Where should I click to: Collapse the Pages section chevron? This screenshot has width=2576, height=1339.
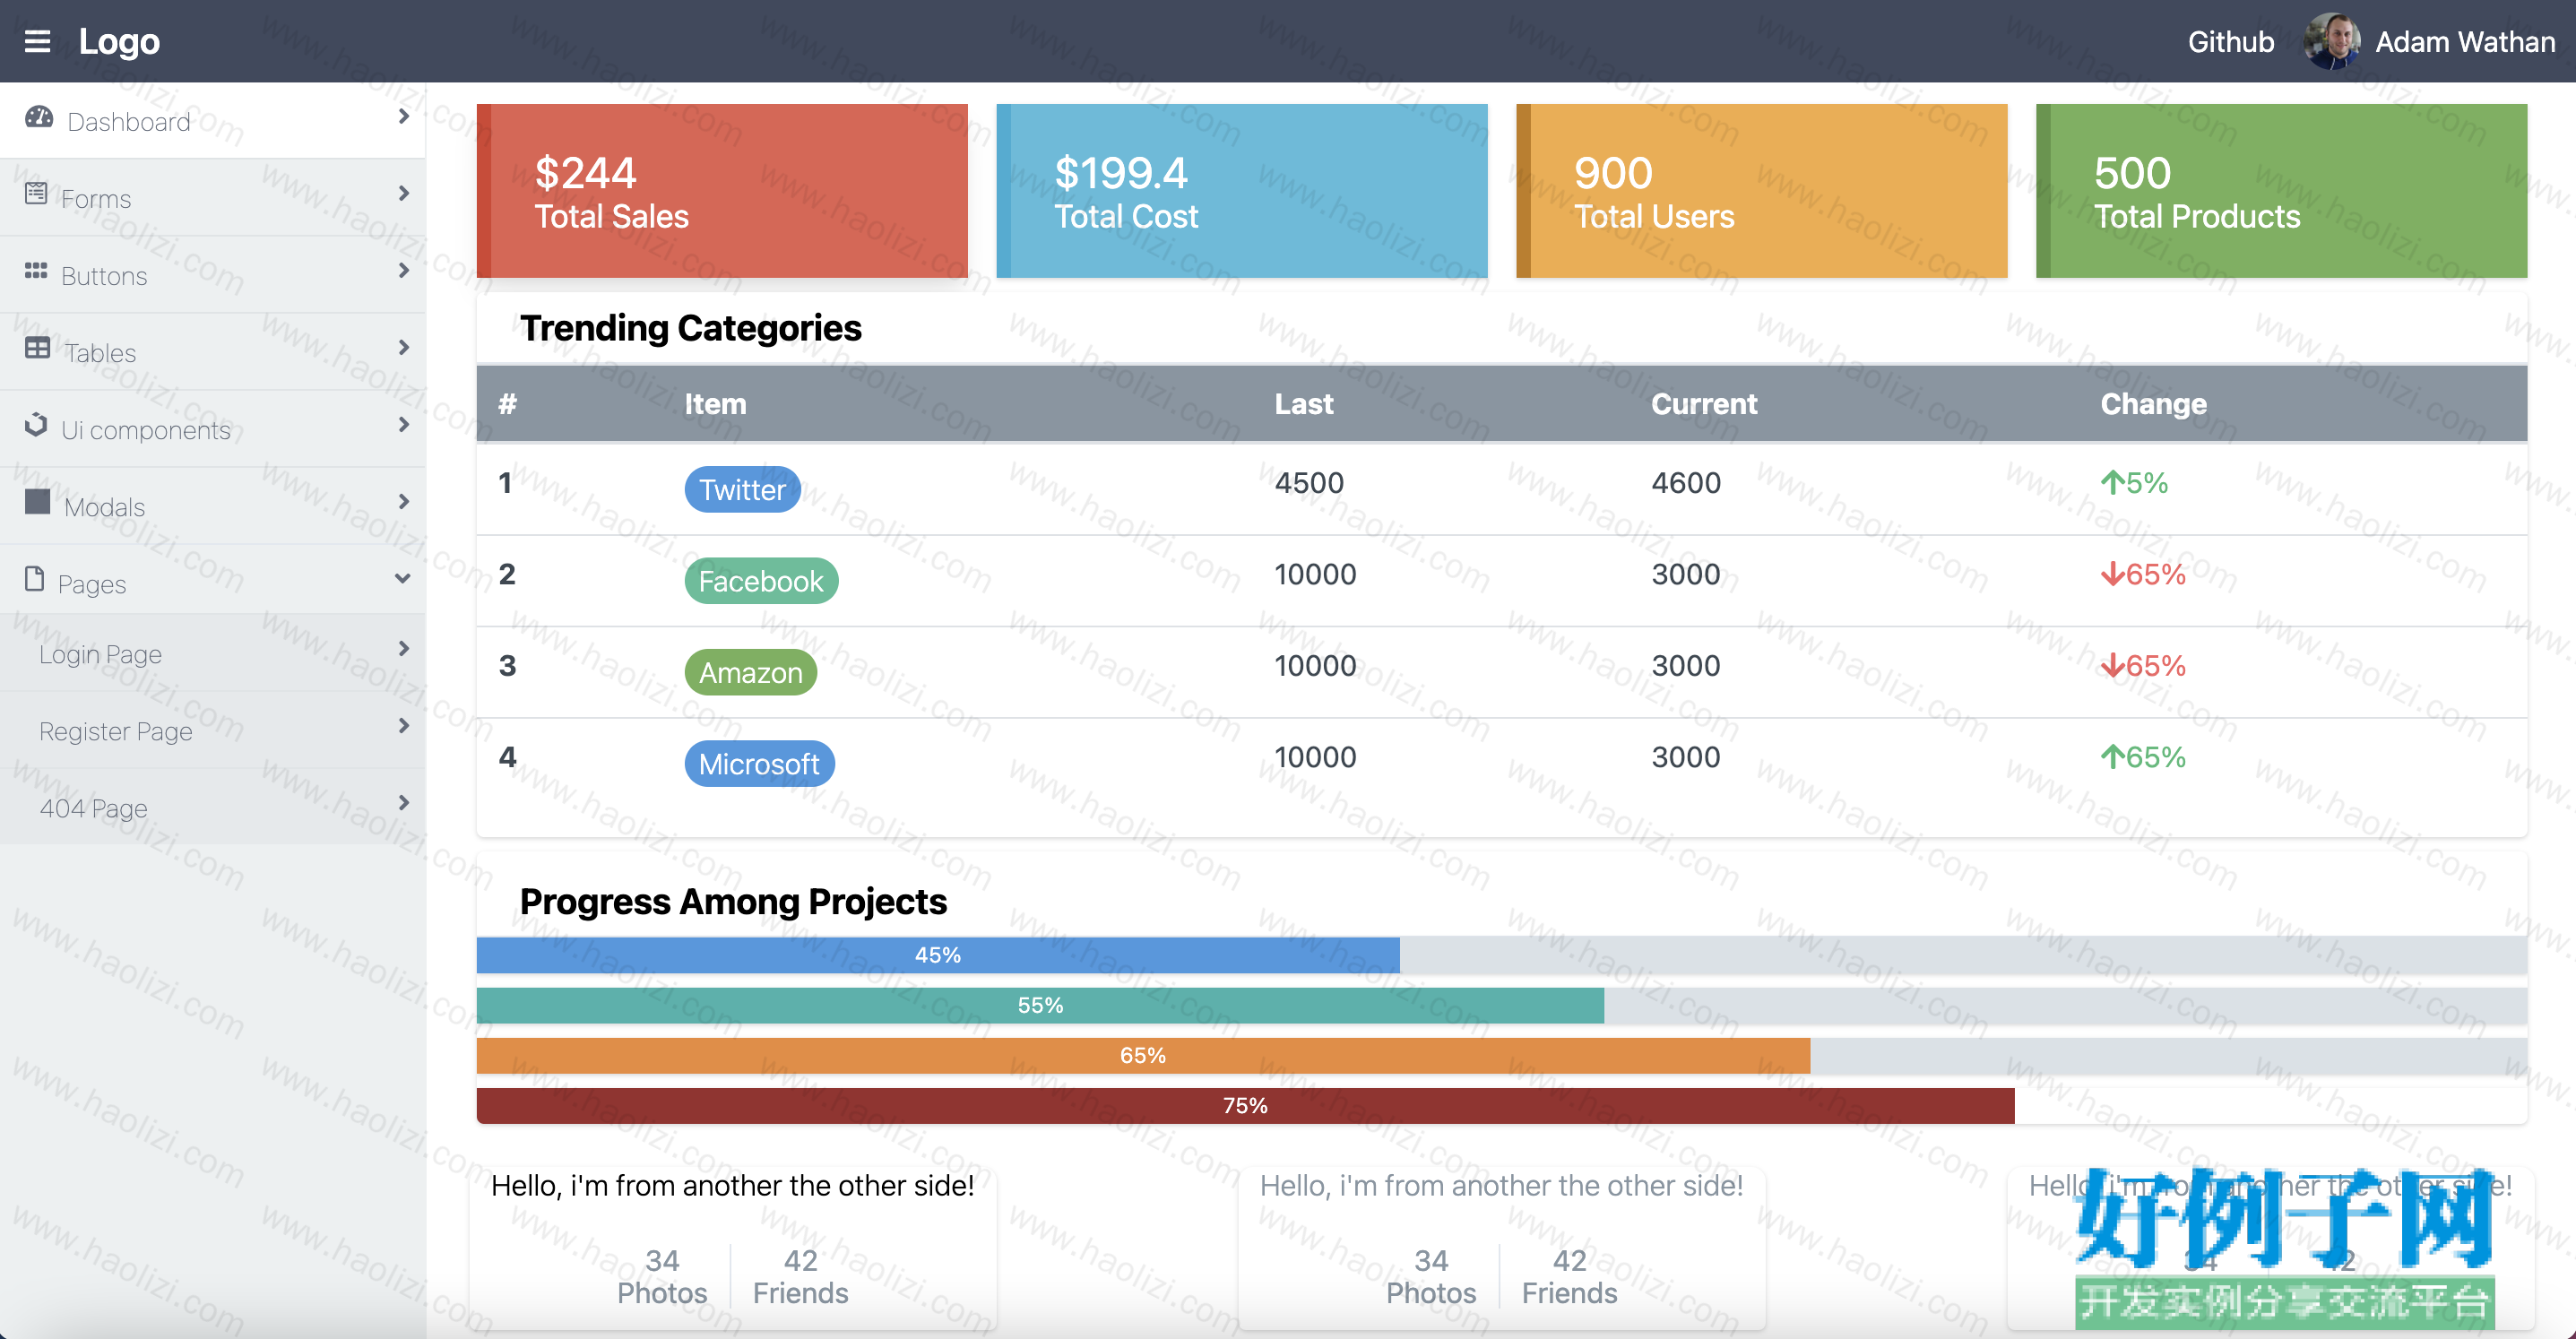[402, 578]
